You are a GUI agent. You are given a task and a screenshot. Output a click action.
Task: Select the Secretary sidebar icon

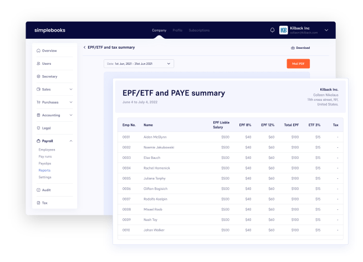tap(38, 76)
